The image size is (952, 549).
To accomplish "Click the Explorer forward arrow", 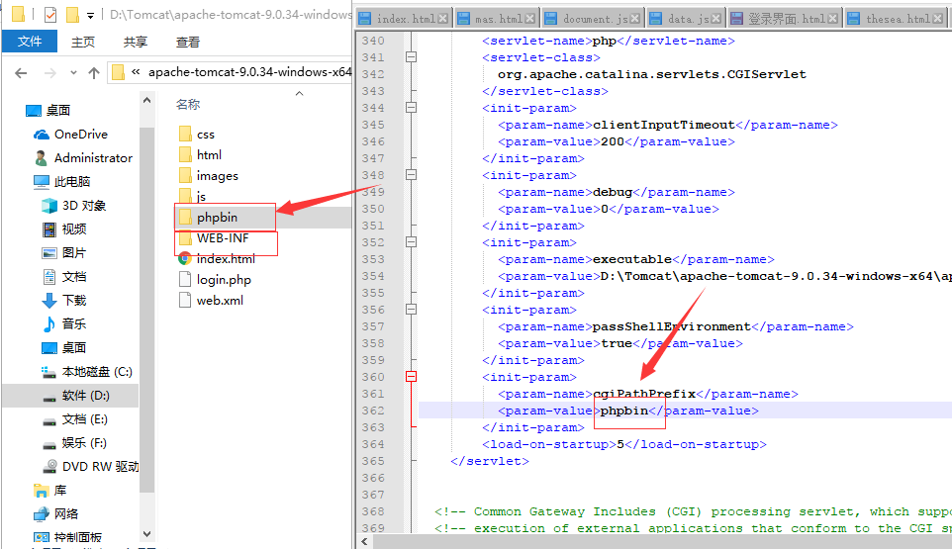I will click(x=50, y=73).
